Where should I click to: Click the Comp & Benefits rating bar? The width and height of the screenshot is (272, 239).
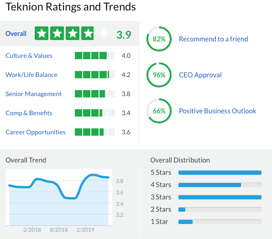pos(95,113)
